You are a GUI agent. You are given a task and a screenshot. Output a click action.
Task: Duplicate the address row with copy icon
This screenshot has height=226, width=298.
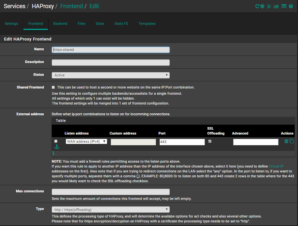point(291,141)
